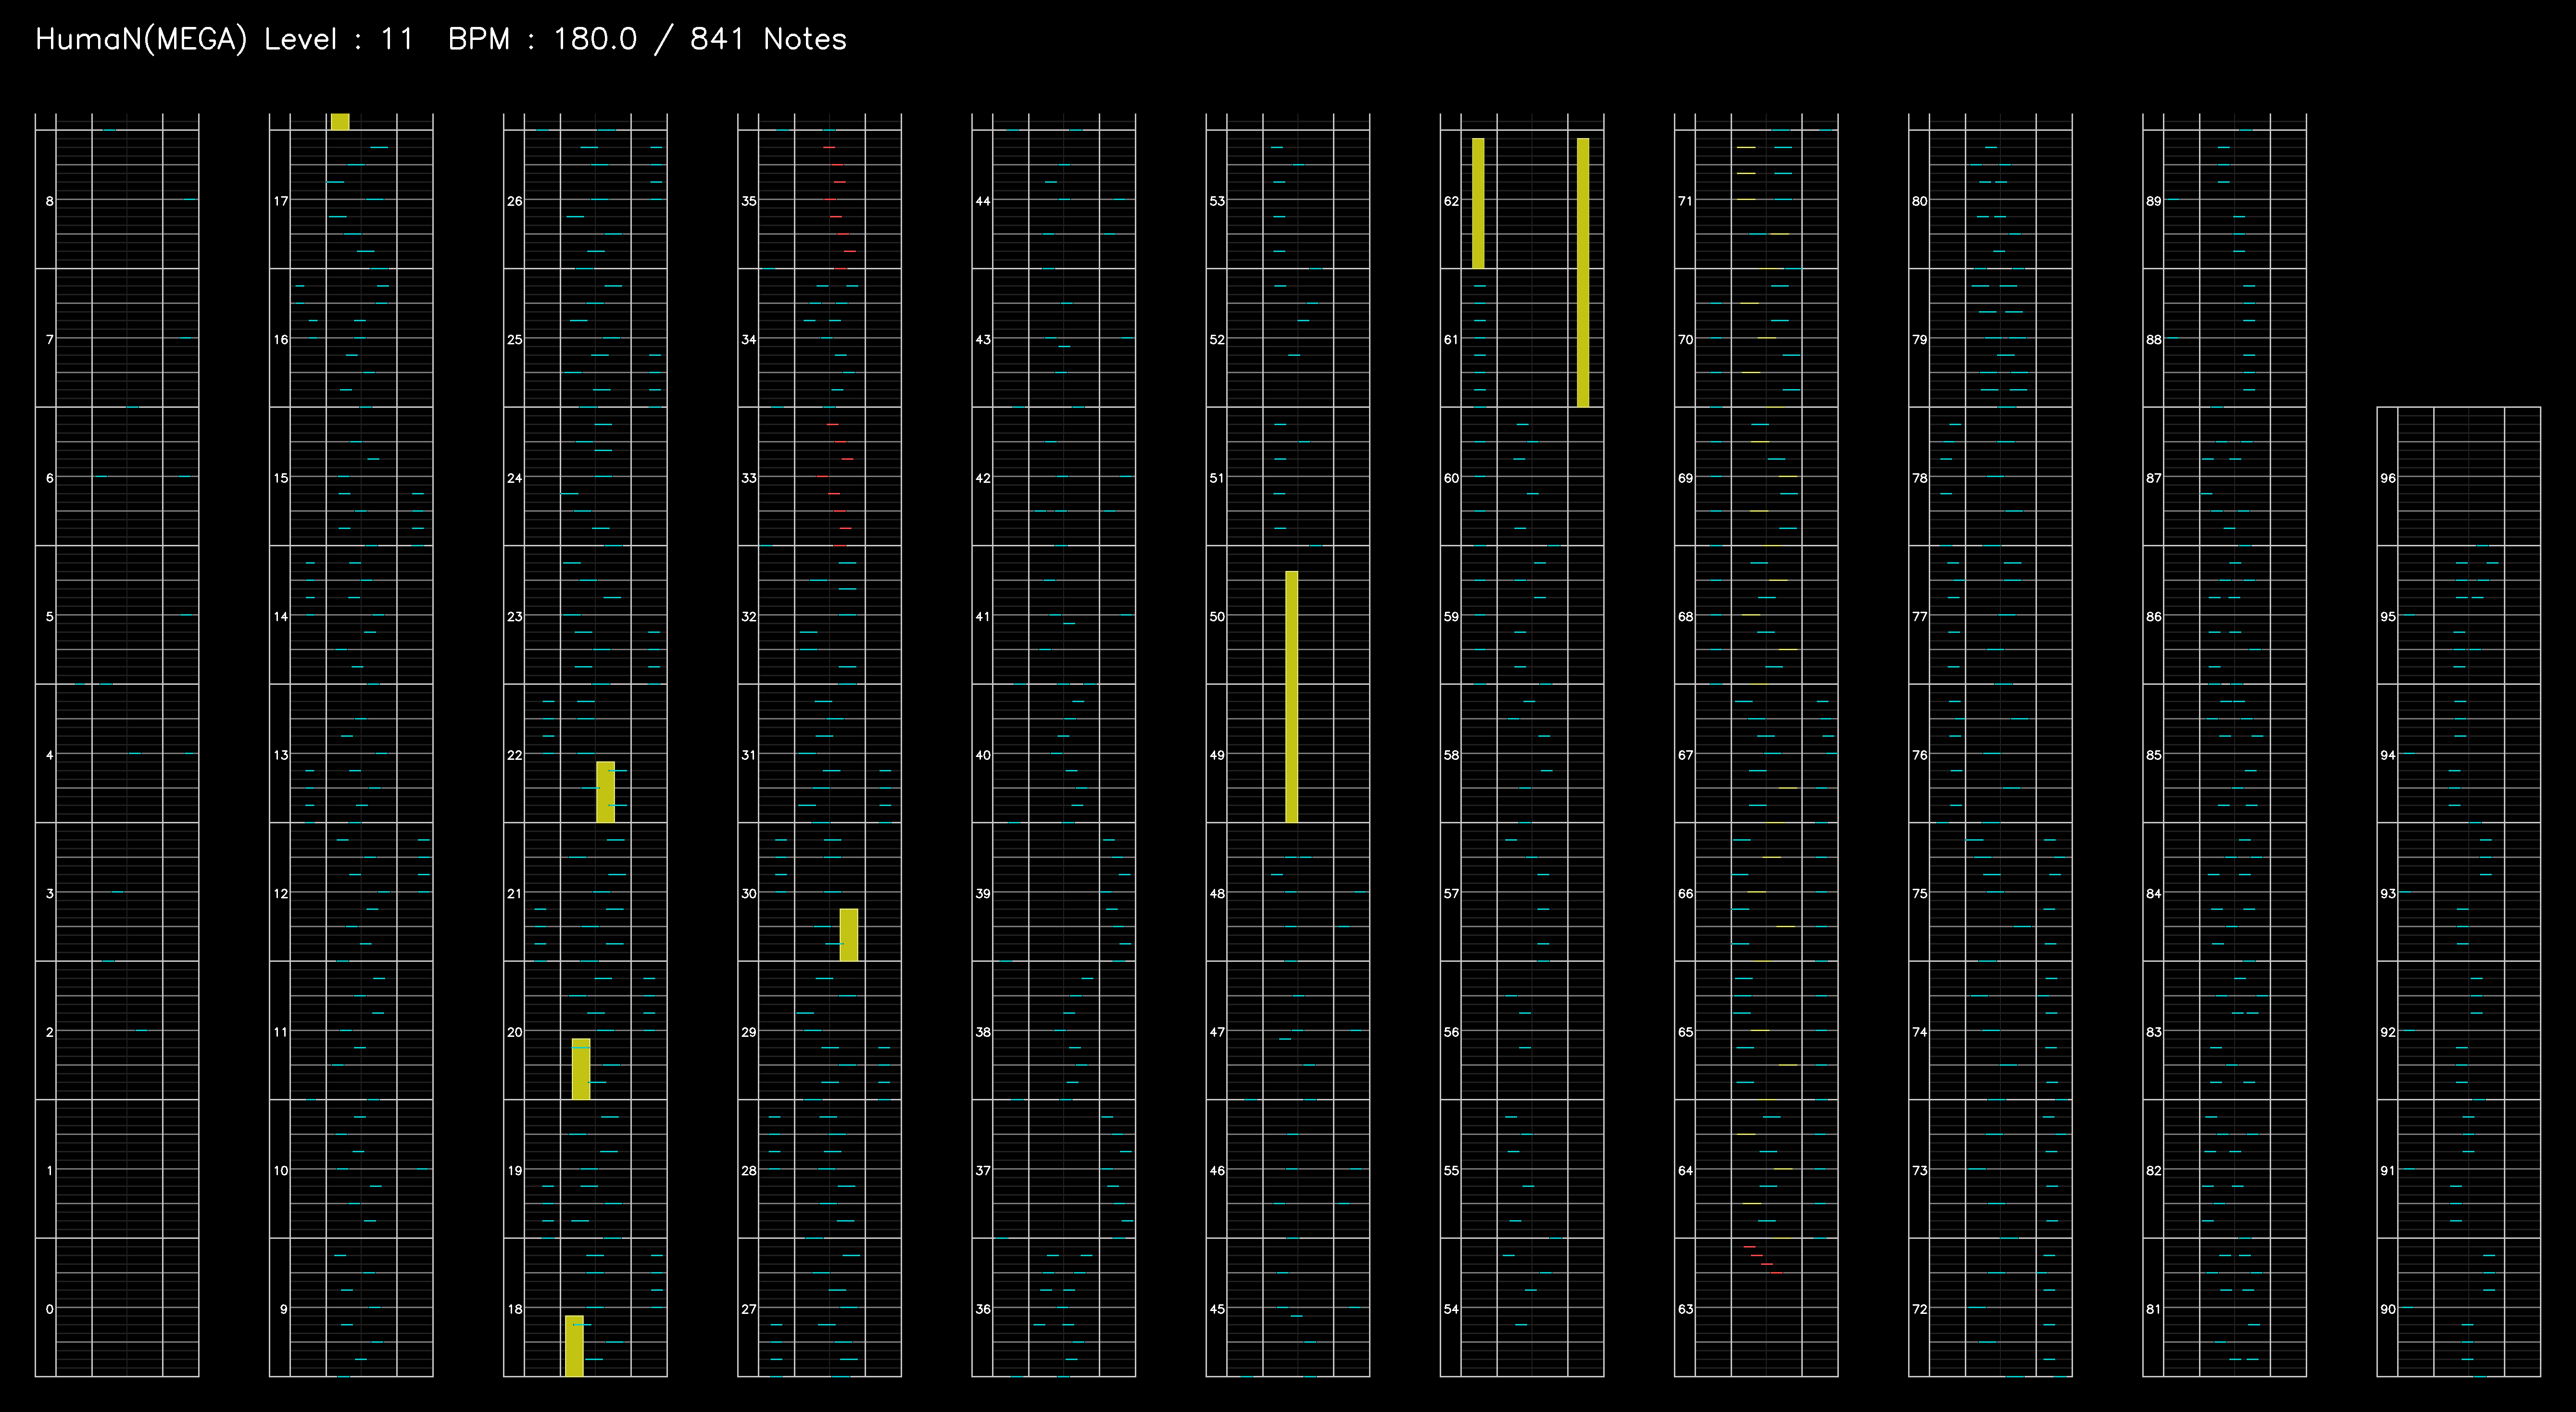
Task: Click measure number 81 label
Action: [2154, 1309]
